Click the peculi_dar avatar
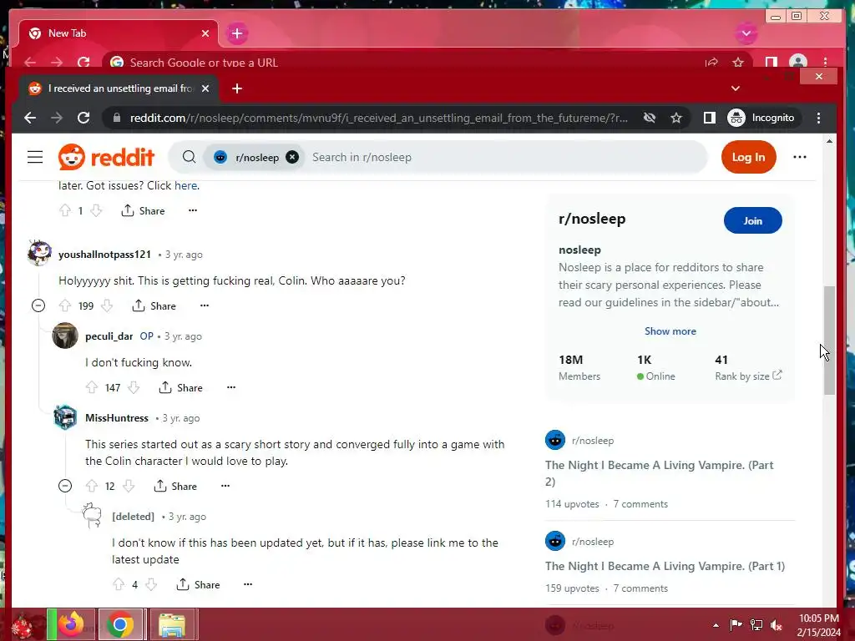Screen dimensions: 855x641 [x=65, y=336]
